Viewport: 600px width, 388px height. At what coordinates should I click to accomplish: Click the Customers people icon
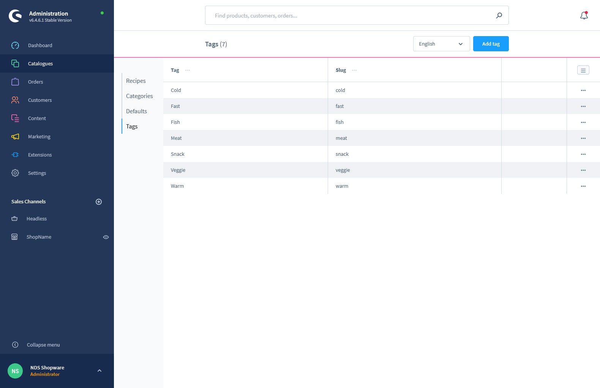pos(15,100)
